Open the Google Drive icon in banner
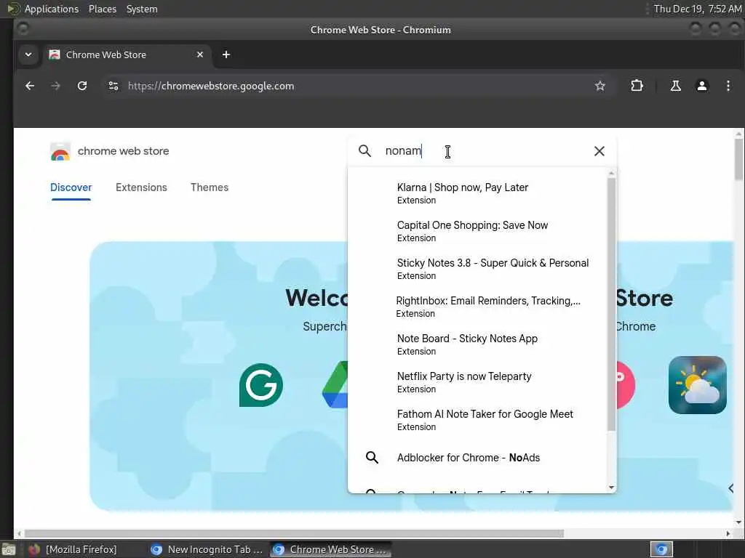 335,385
